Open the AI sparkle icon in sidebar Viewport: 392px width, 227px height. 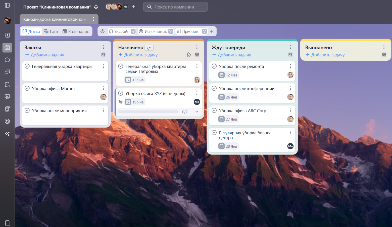pos(7,134)
